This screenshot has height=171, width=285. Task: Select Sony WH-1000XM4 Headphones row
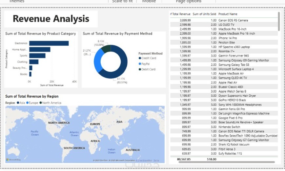[224, 105]
